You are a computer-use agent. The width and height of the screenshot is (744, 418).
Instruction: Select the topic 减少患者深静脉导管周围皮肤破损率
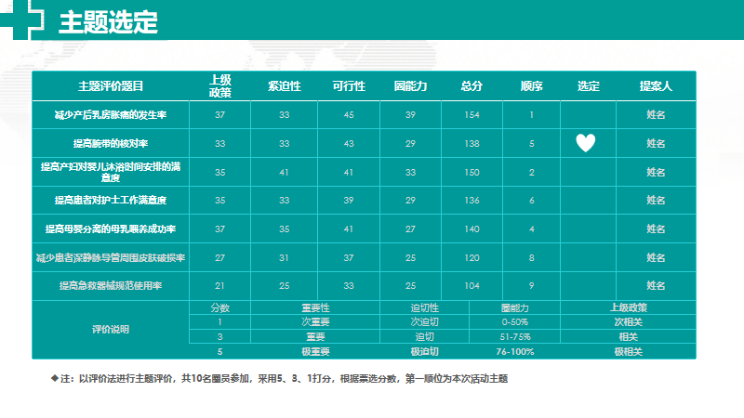tap(111, 258)
